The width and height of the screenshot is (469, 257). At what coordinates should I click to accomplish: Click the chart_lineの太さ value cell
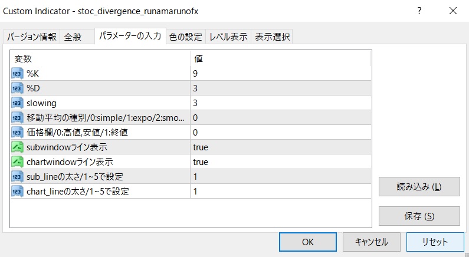(x=280, y=191)
